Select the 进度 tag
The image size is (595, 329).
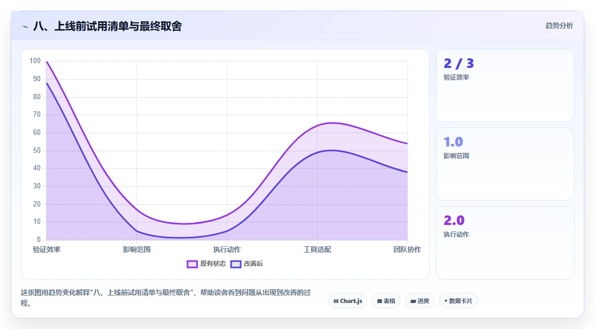click(420, 301)
